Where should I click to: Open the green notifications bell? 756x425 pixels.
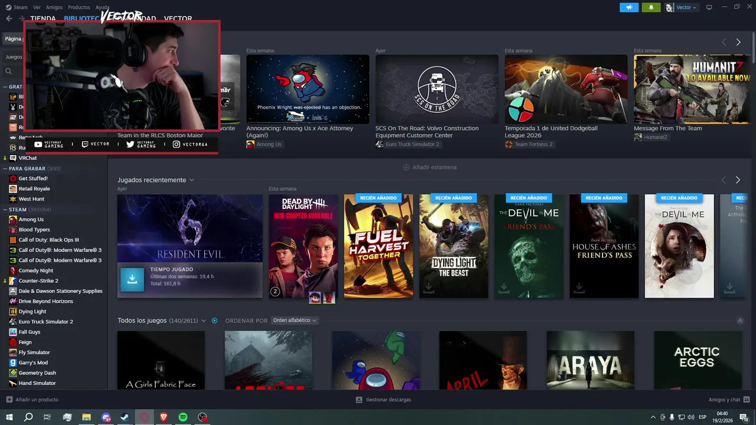[651, 7]
